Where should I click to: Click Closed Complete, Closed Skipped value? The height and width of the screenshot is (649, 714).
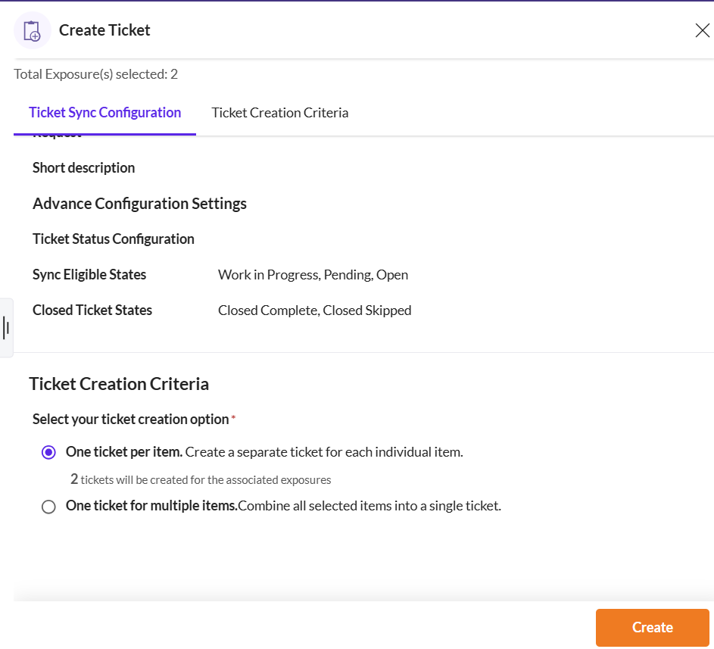point(315,310)
